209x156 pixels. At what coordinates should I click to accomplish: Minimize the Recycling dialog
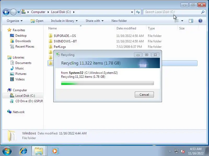(x=138, y=55)
